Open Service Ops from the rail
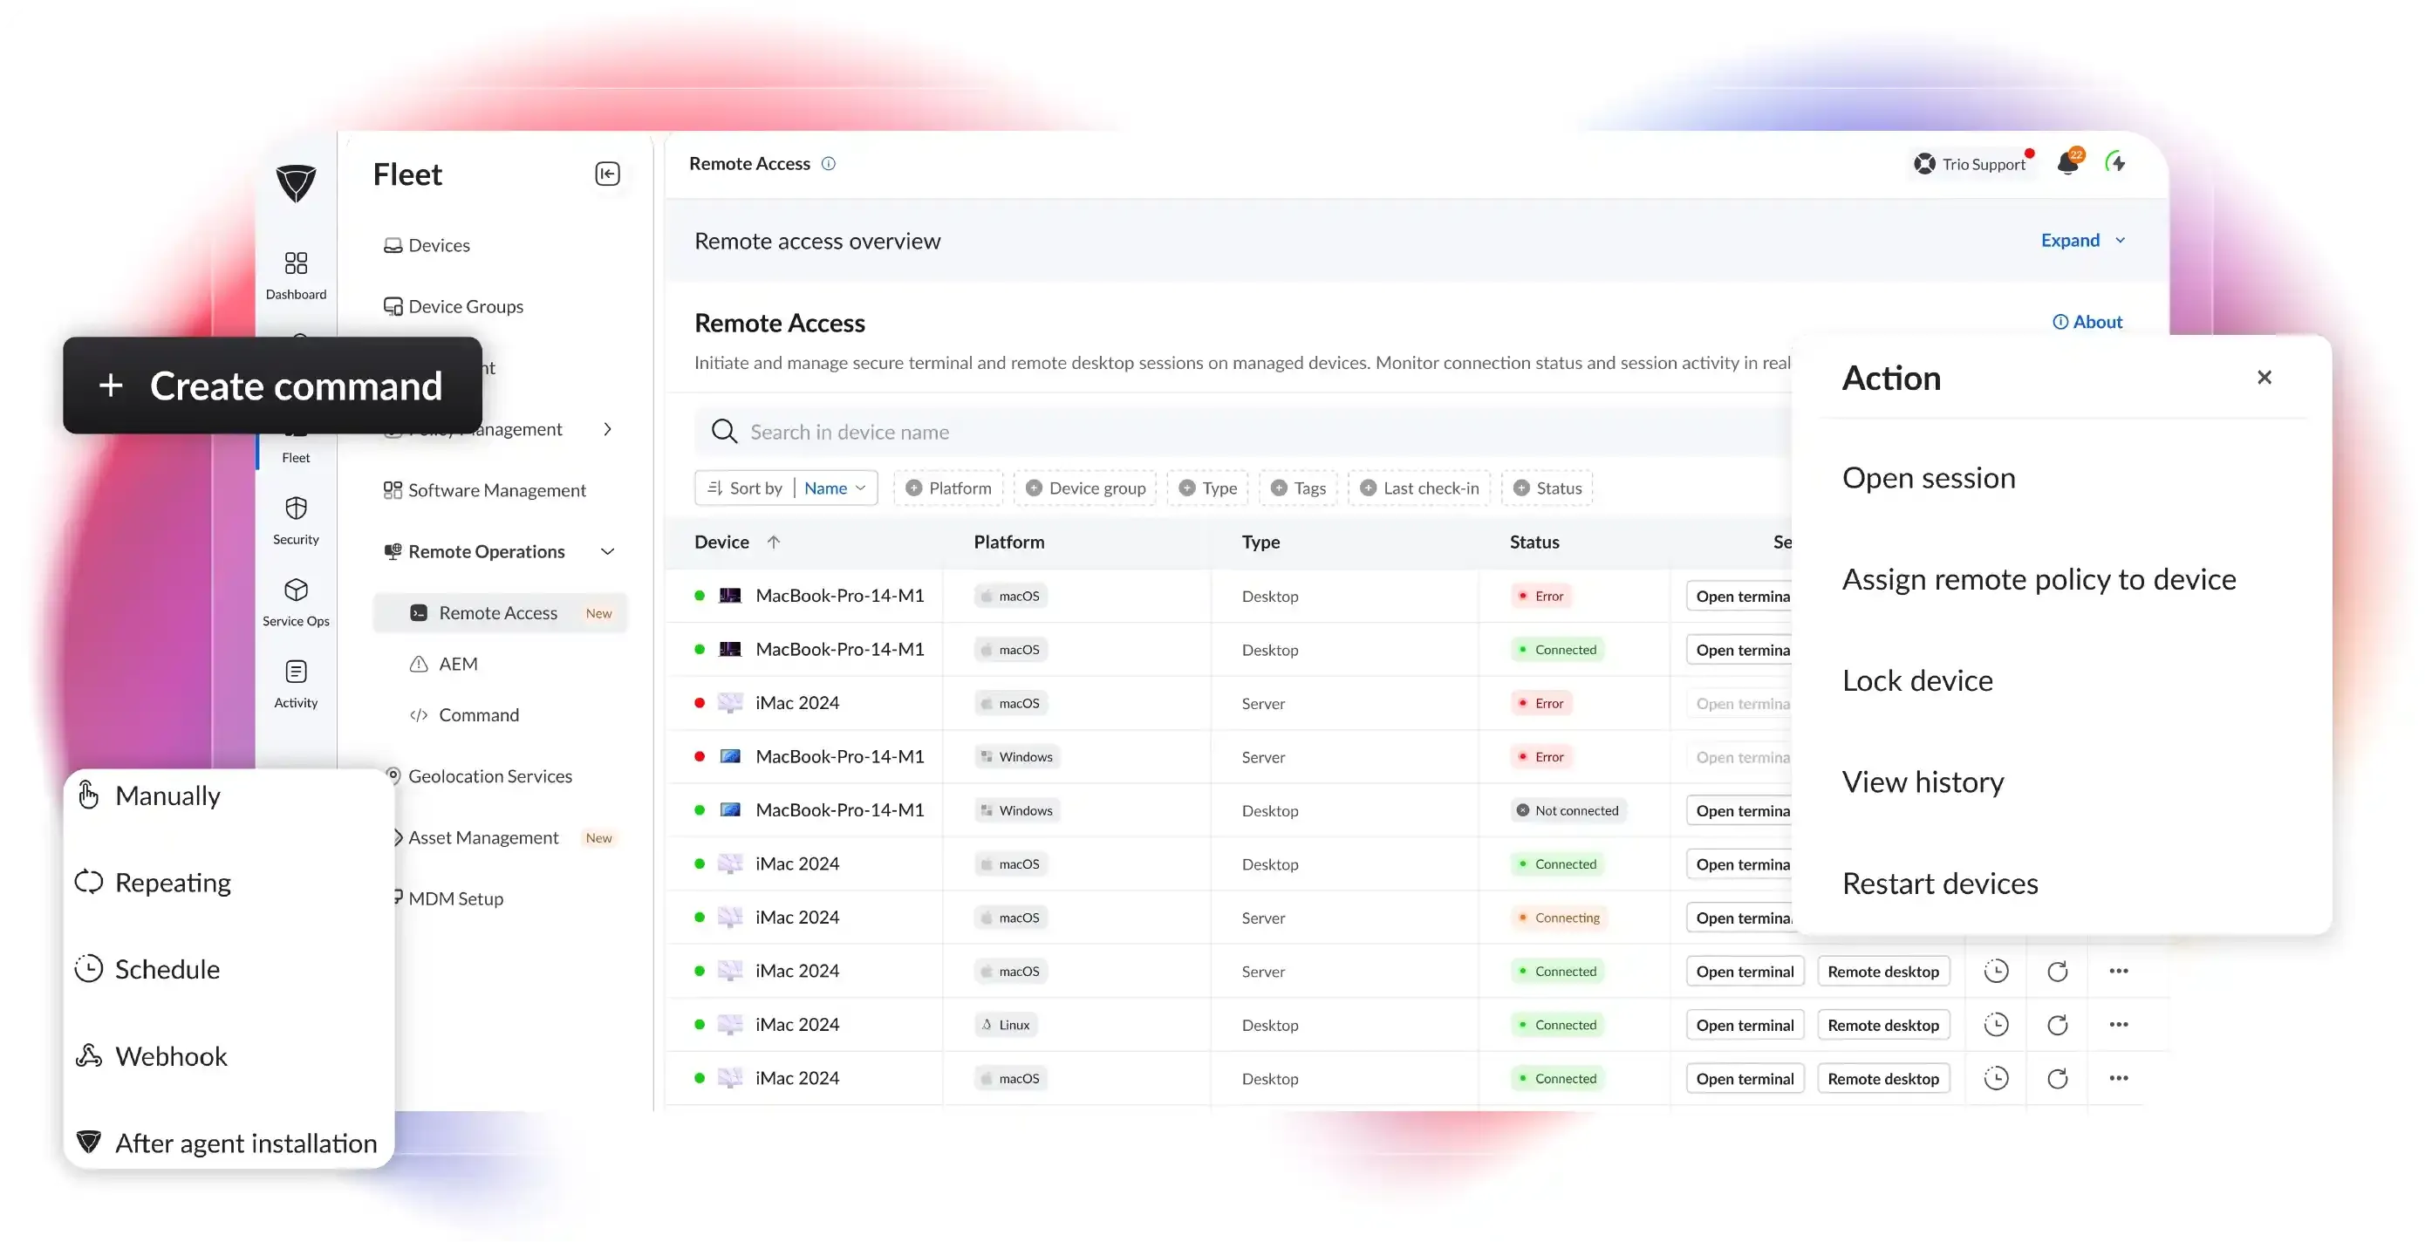 pyautogui.click(x=296, y=602)
